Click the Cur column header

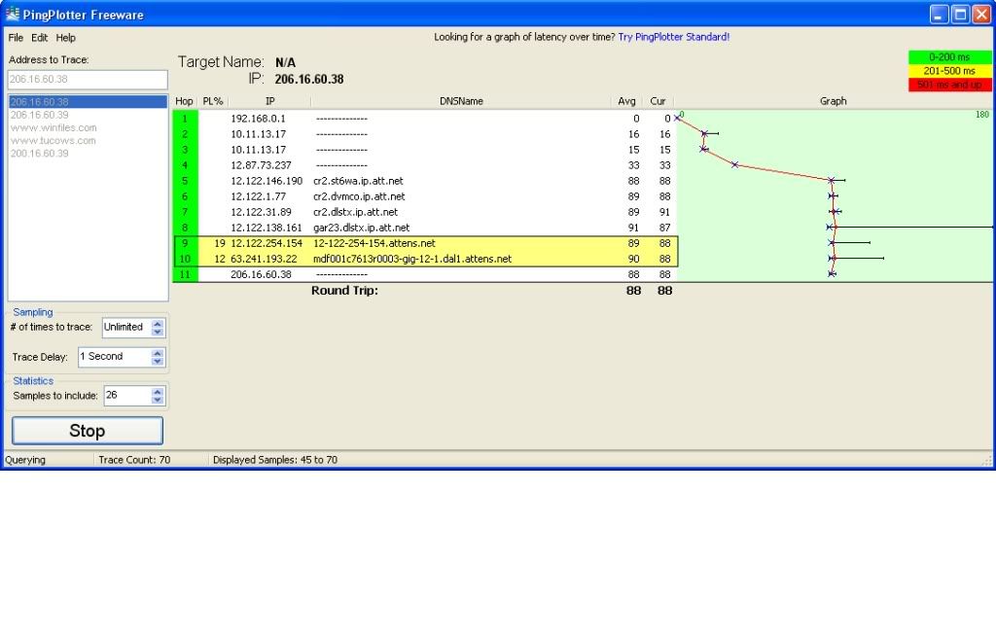click(x=658, y=101)
